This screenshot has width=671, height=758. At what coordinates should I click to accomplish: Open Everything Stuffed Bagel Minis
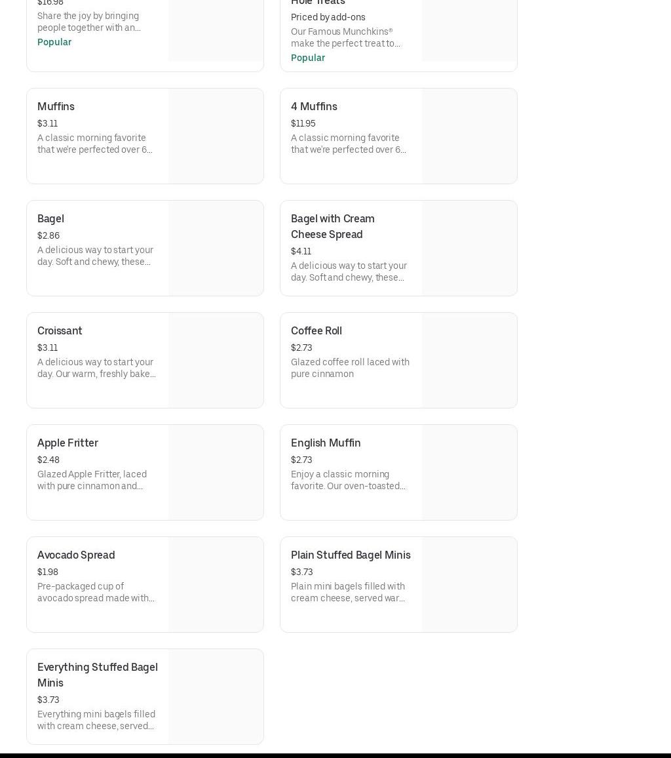pyautogui.click(x=98, y=674)
